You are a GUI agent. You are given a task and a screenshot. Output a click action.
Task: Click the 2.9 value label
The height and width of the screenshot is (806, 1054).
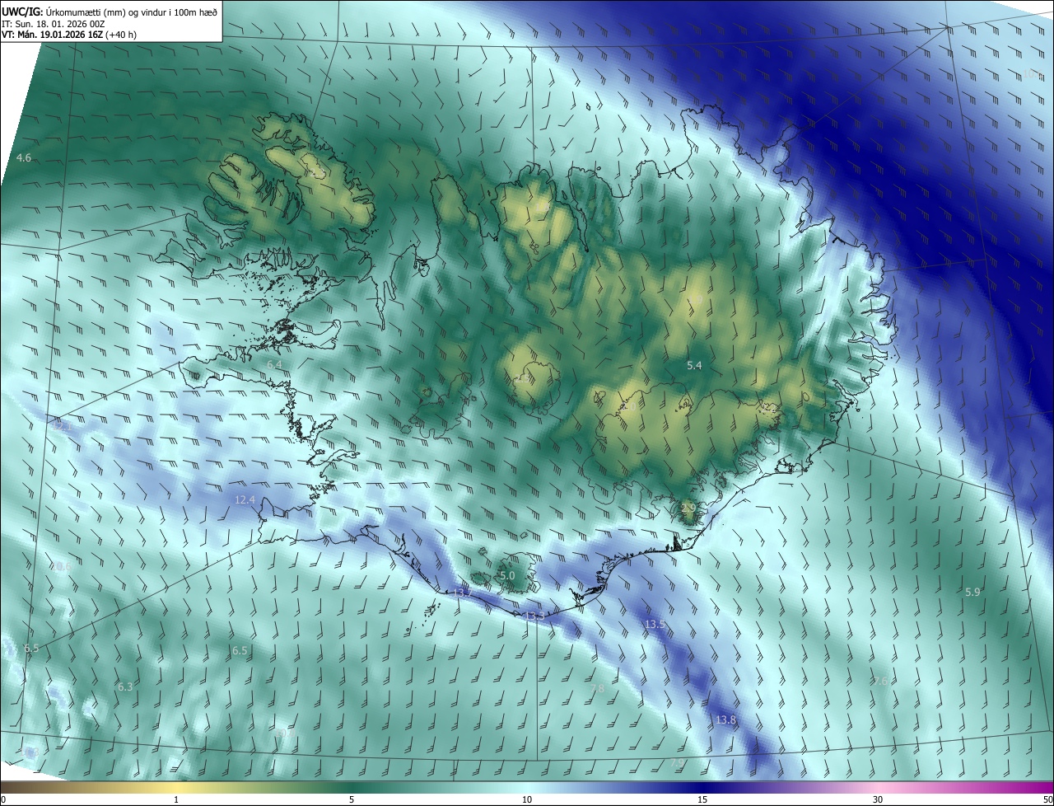point(688,508)
